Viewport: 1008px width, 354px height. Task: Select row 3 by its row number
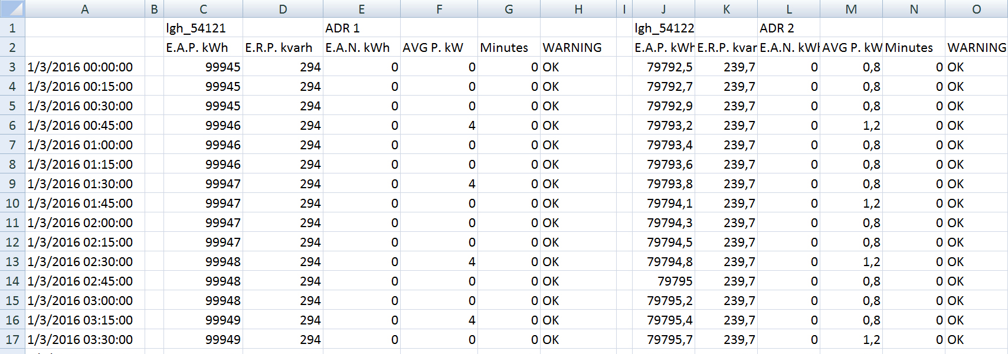[x=12, y=67]
